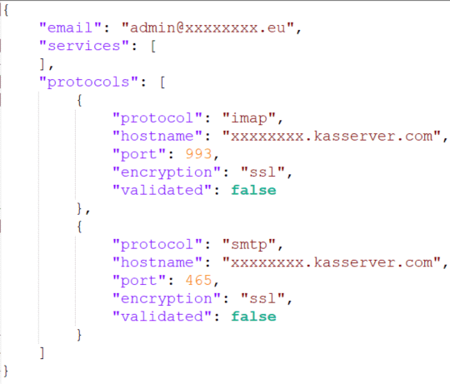
Task: Click the second "ssl" encryption value
Action: pyautogui.click(x=262, y=298)
